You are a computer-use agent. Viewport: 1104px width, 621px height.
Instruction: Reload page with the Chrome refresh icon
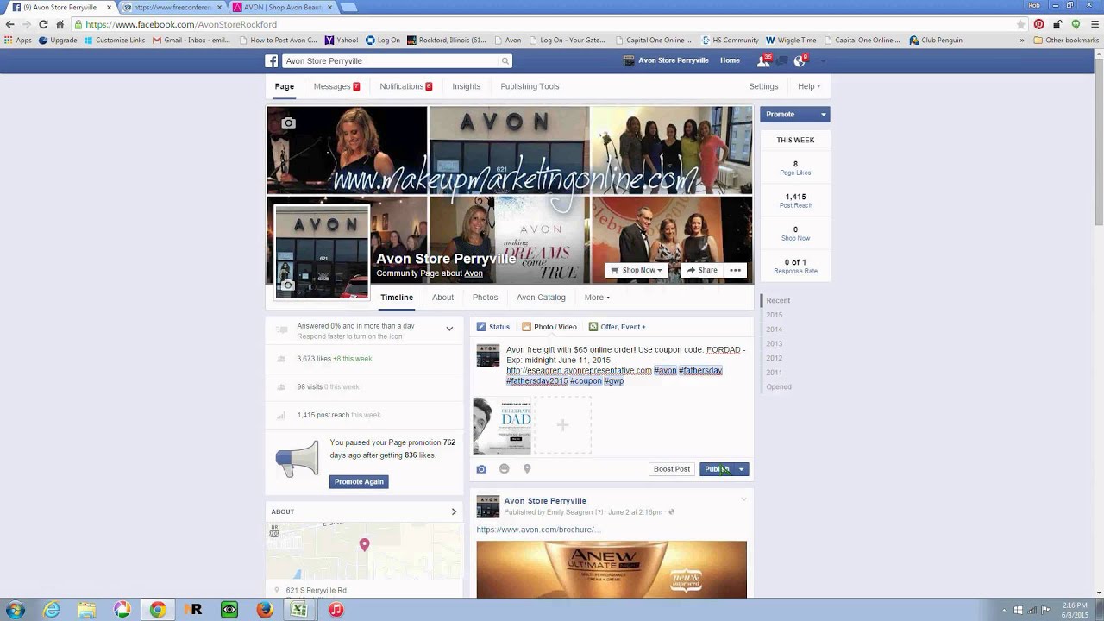tap(43, 24)
